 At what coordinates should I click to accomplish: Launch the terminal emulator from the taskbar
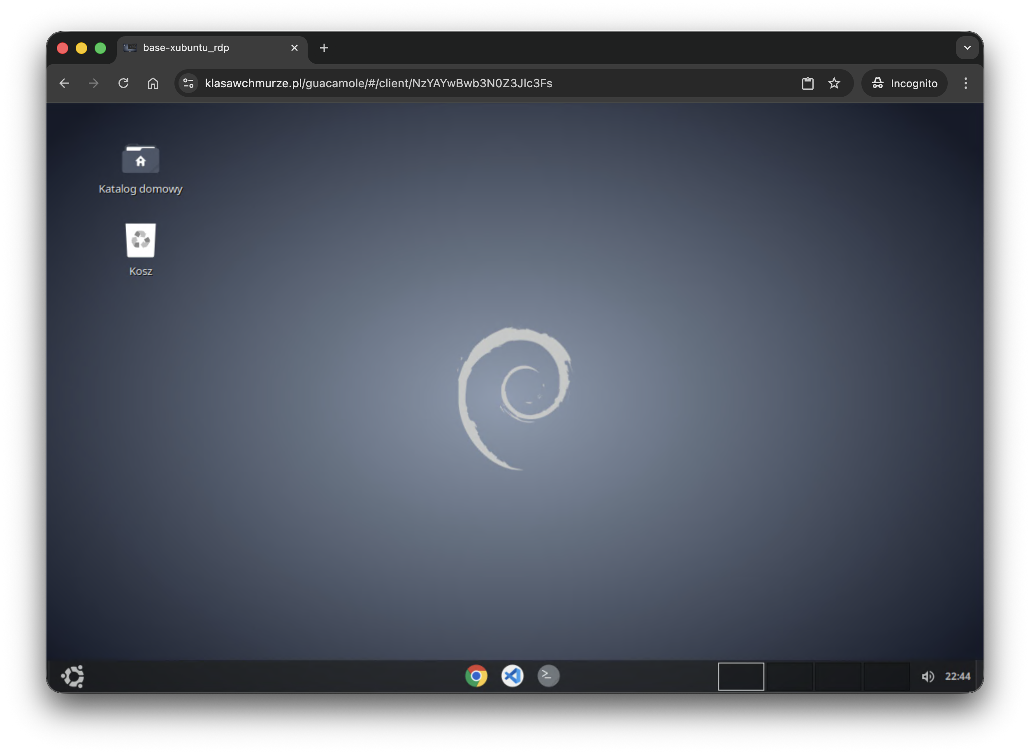[548, 676]
